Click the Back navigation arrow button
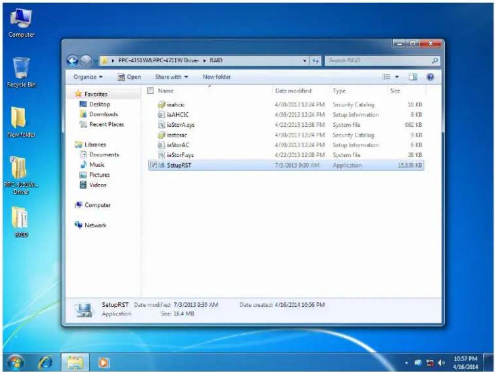This screenshot has width=495, height=372. 73,61
